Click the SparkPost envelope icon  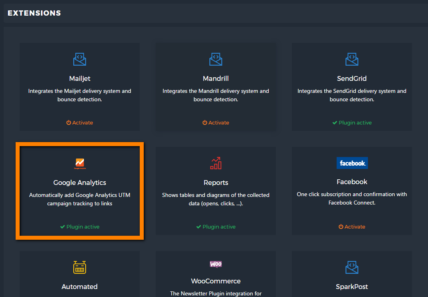click(x=352, y=267)
